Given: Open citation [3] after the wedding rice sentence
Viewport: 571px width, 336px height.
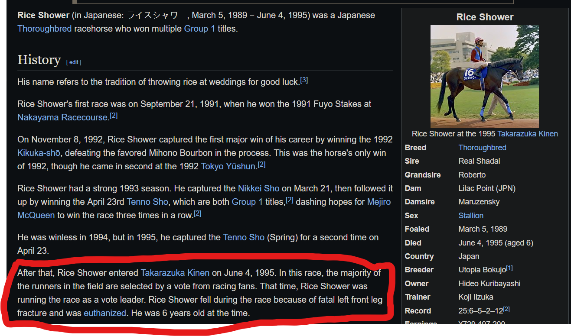Looking at the screenshot, I should click(x=304, y=80).
